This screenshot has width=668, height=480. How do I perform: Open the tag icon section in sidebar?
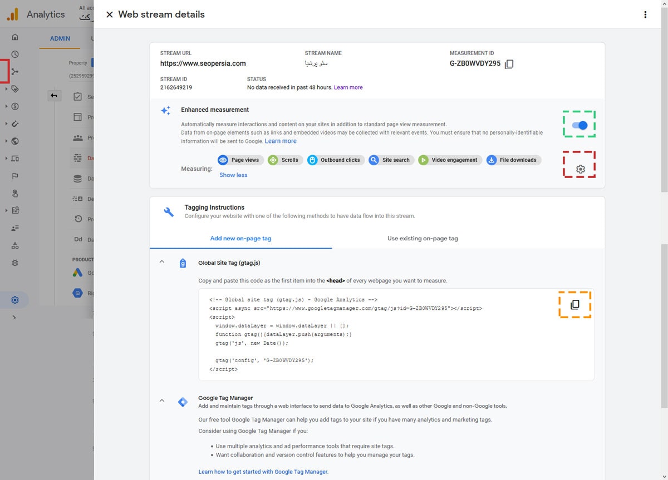[15, 89]
